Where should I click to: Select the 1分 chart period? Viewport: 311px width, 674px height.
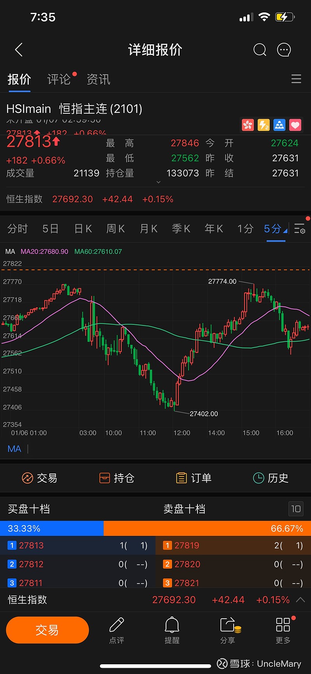pyautogui.click(x=246, y=229)
